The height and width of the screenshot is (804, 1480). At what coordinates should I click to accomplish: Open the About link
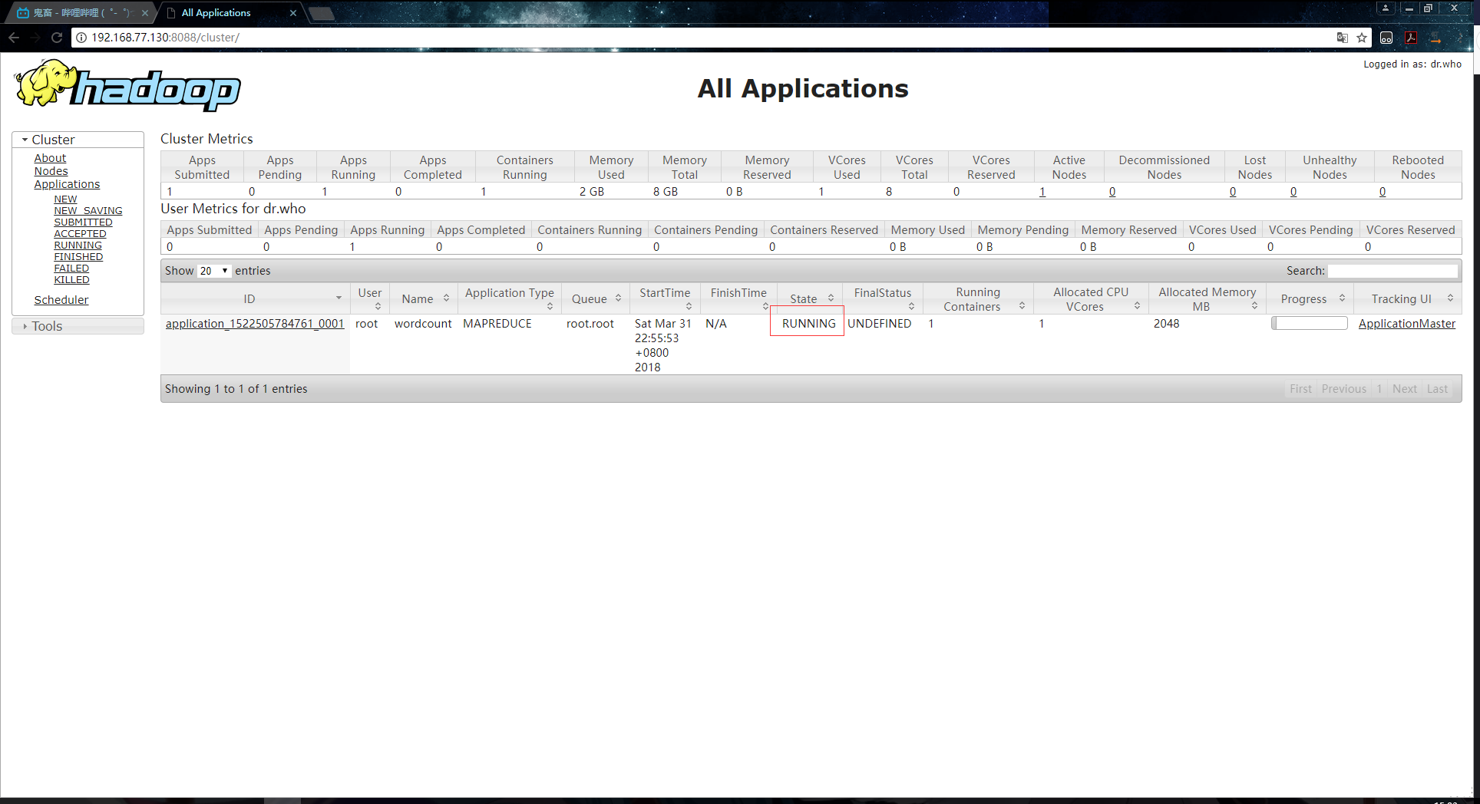coord(50,158)
